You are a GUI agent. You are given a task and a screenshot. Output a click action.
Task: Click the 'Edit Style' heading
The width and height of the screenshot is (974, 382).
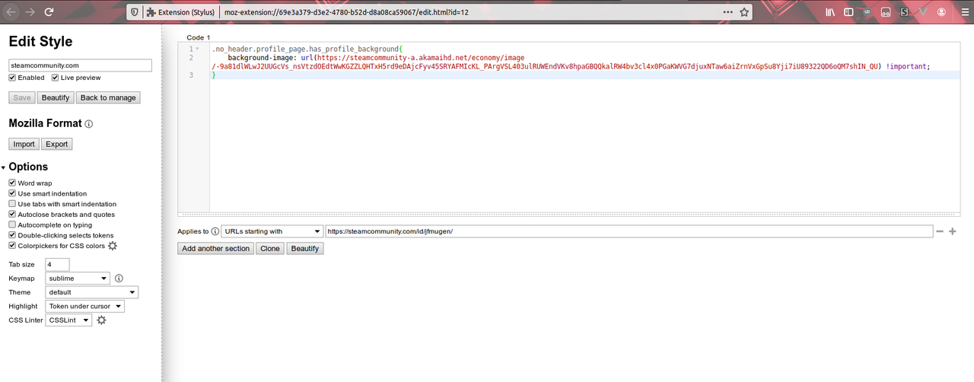tap(40, 42)
